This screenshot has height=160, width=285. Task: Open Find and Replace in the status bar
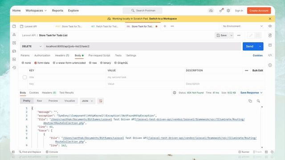[30, 152]
